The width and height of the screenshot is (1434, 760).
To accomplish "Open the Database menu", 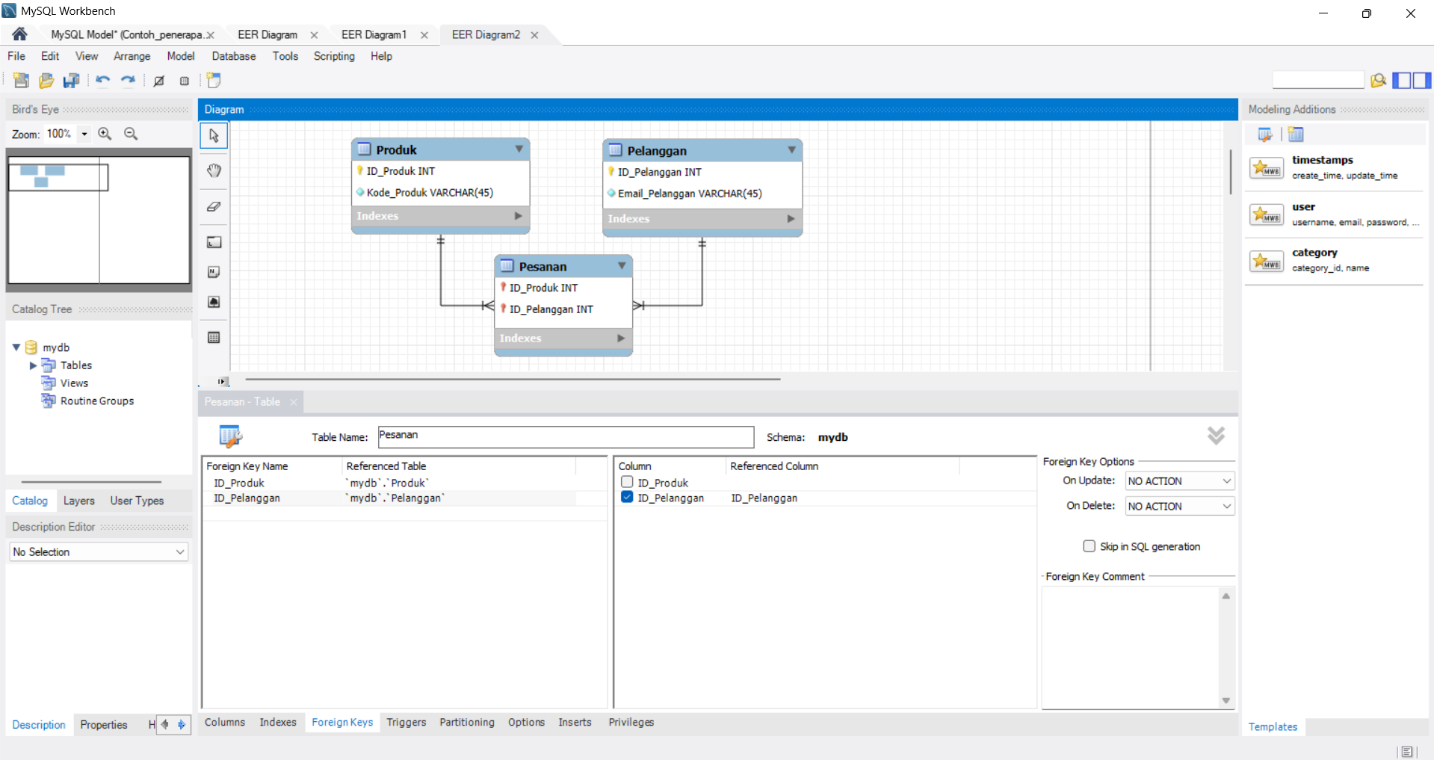I will click(x=234, y=56).
